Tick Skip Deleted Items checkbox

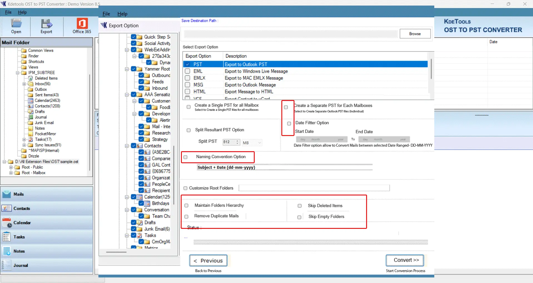tap(300, 206)
